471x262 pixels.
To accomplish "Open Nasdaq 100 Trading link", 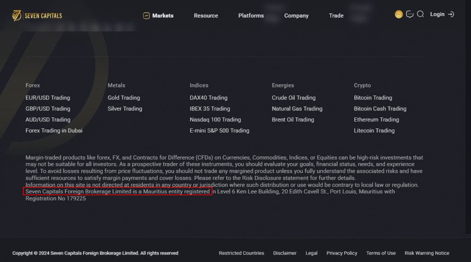I will click(x=215, y=120).
